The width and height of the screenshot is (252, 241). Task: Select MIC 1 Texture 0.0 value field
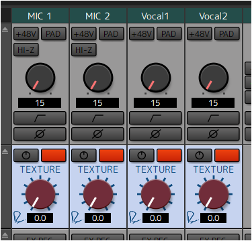[x=40, y=218]
